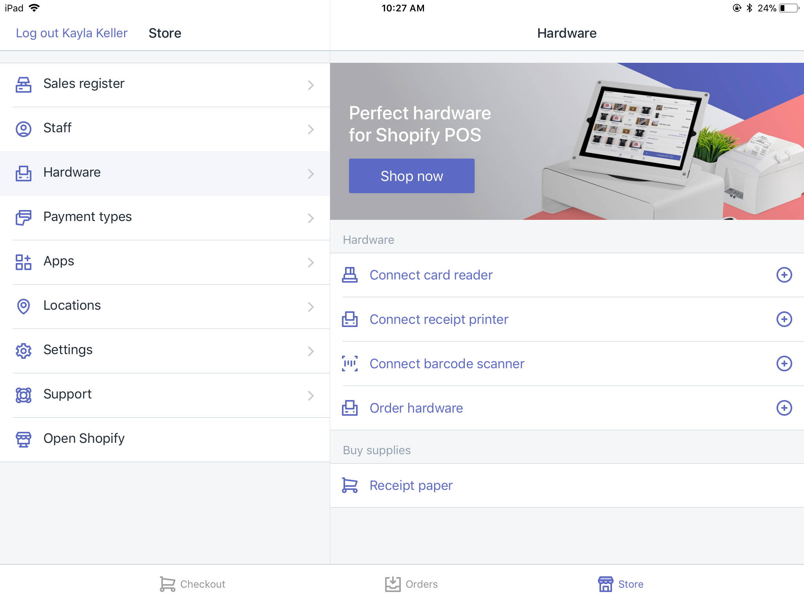Select Order hardware link
Image resolution: width=804 pixels, height=603 pixels.
(567, 408)
